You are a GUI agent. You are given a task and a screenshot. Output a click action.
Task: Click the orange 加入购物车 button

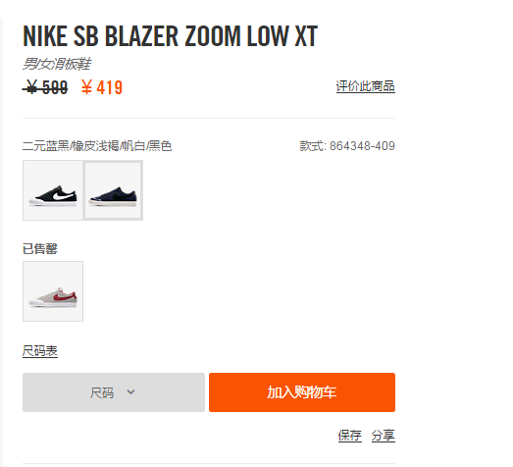point(302,392)
